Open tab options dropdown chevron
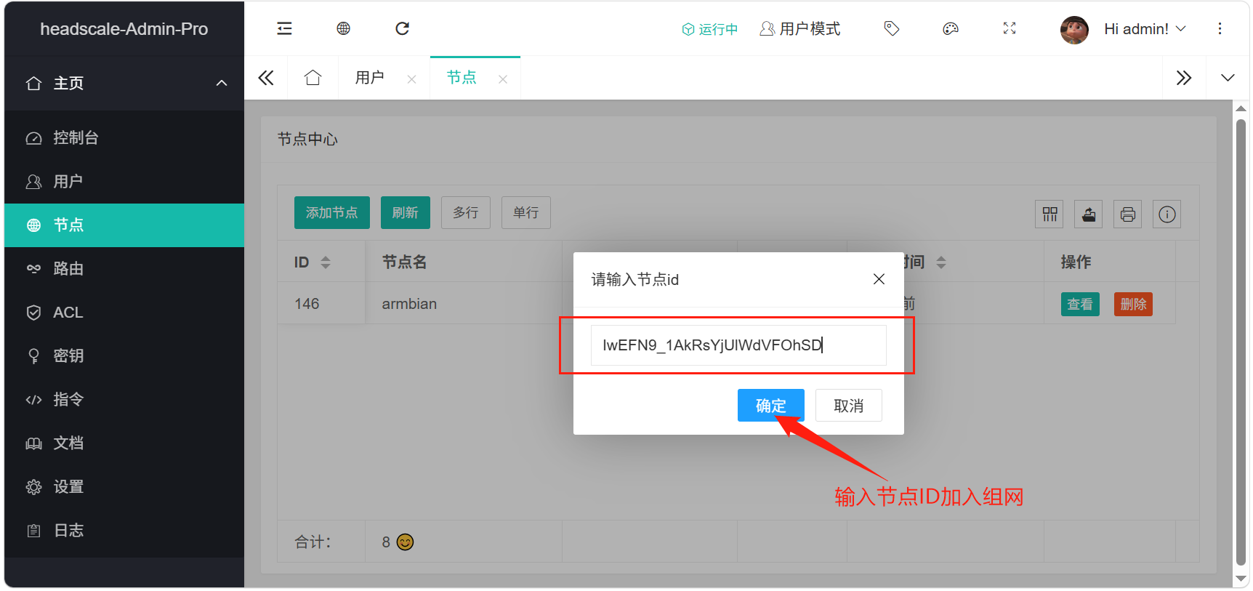Screen dimensions: 1253x591 click(1228, 78)
